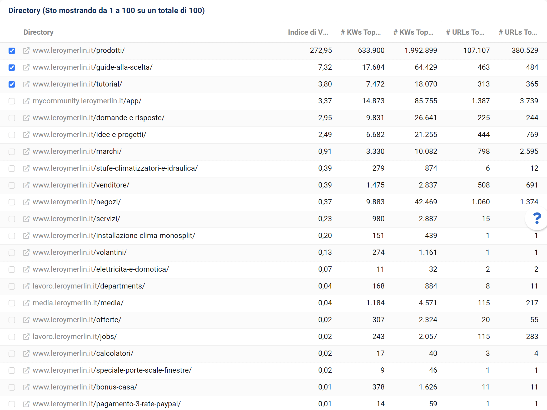Check the /offerte/ directory checkbox

tap(12, 320)
